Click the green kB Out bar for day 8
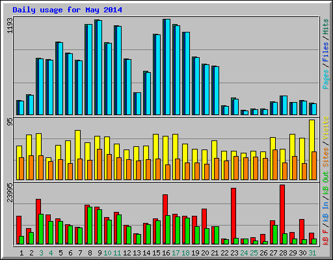This screenshot has width=333, height=260. click(x=90, y=226)
